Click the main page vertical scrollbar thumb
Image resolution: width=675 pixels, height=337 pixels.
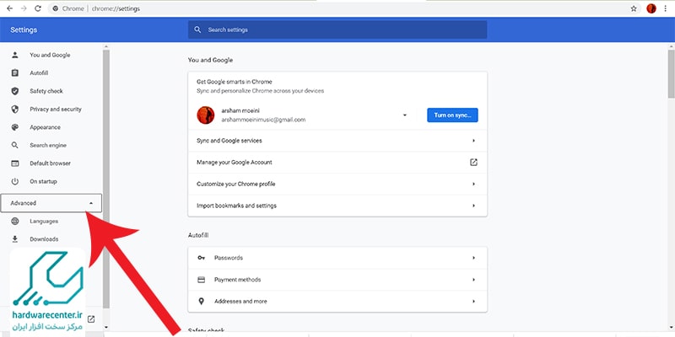[x=671, y=73]
